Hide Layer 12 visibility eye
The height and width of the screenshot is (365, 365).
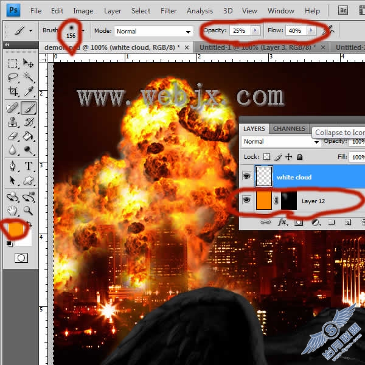246,200
